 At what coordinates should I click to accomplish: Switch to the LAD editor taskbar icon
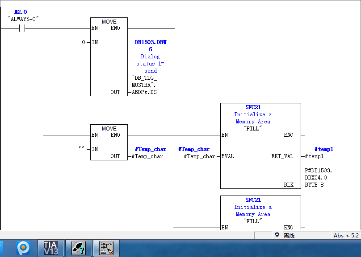pos(106,248)
